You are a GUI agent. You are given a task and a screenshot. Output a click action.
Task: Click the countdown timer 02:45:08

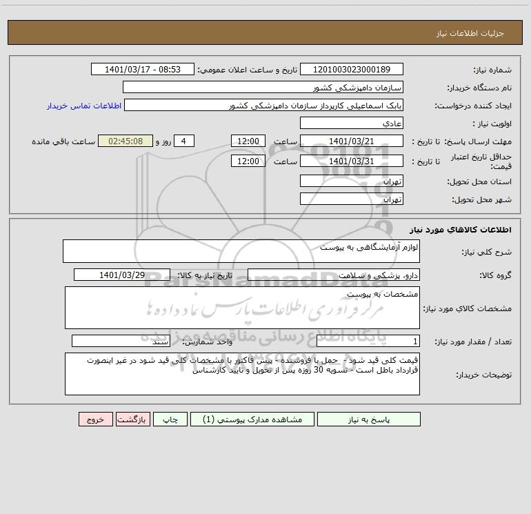pos(126,141)
